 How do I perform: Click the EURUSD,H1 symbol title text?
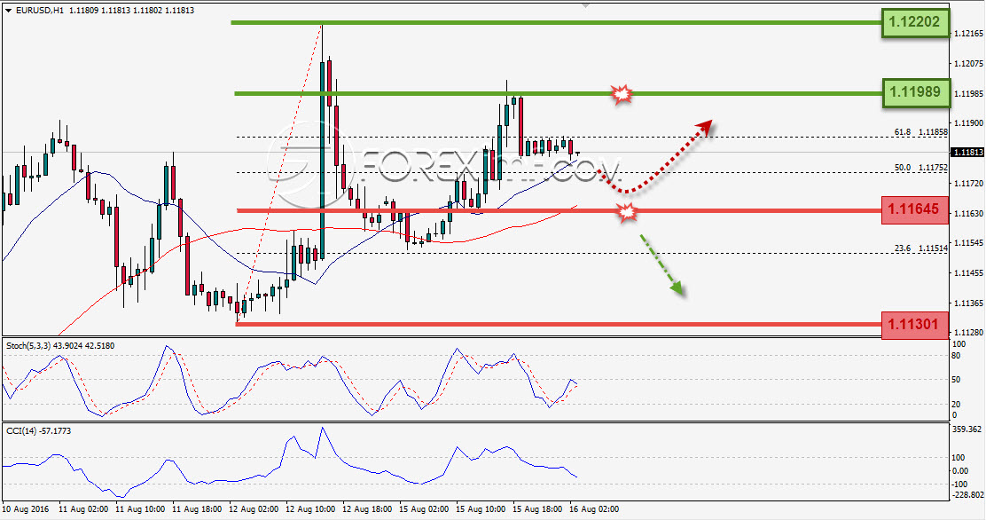[x=40, y=11]
